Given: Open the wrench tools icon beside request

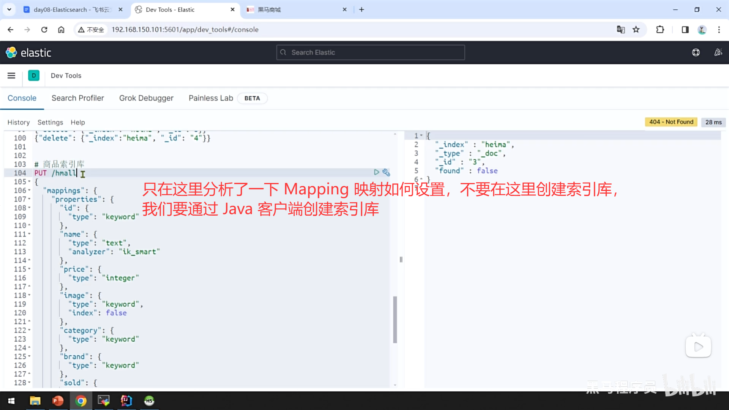Looking at the screenshot, I should [x=386, y=172].
